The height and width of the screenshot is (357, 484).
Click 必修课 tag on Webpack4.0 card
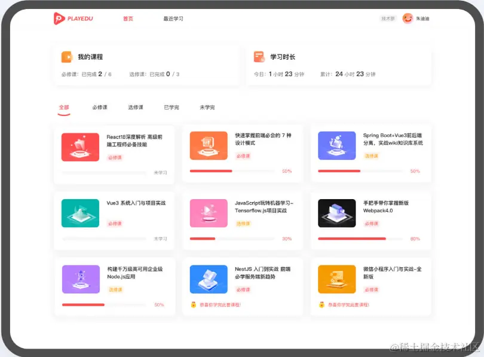click(371, 224)
